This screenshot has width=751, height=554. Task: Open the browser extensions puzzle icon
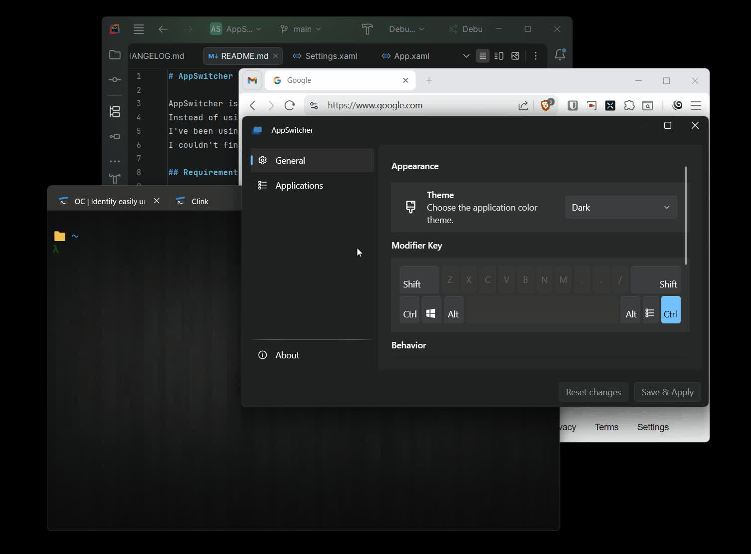pos(629,105)
